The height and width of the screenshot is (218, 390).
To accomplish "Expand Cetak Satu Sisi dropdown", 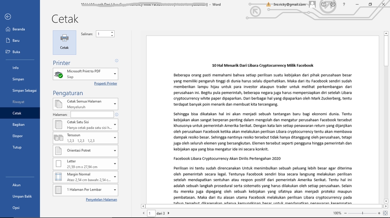I will coord(85,125).
